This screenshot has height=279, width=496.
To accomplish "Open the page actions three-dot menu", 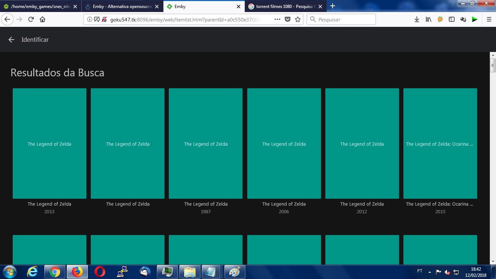I will (x=277, y=20).
